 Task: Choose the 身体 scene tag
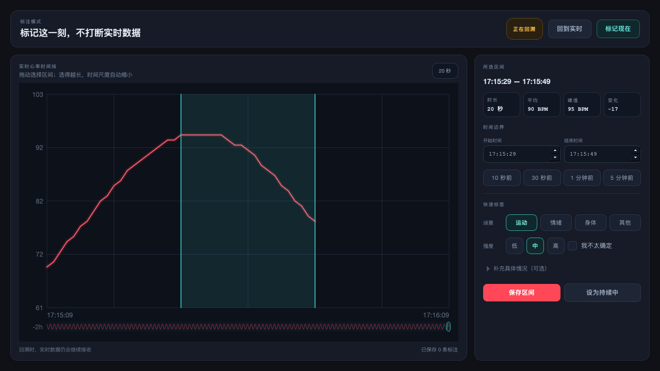tap(590, 223)
